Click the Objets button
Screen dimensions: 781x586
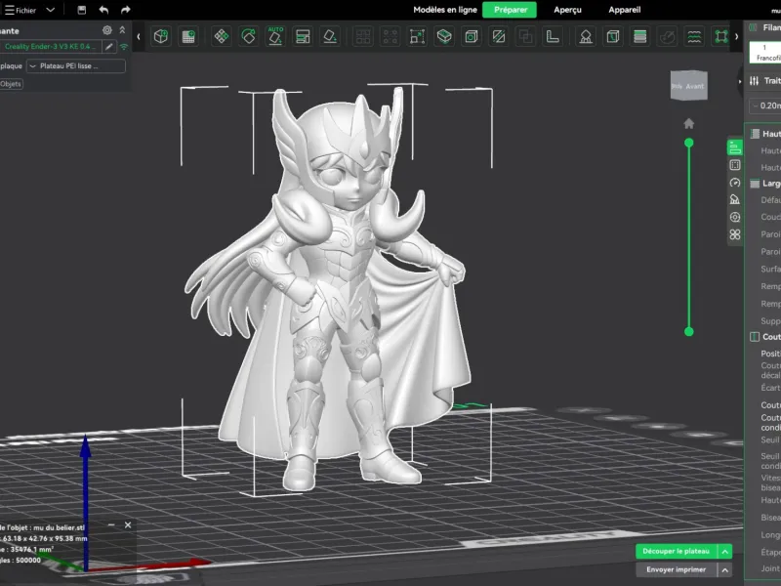pyautogui.click(x=11, y=84)
